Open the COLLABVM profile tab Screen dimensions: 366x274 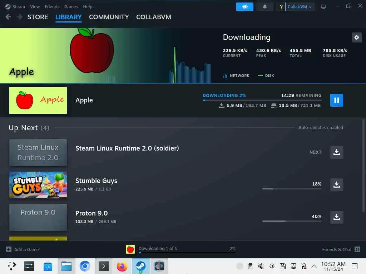click(x=154, y=17)
